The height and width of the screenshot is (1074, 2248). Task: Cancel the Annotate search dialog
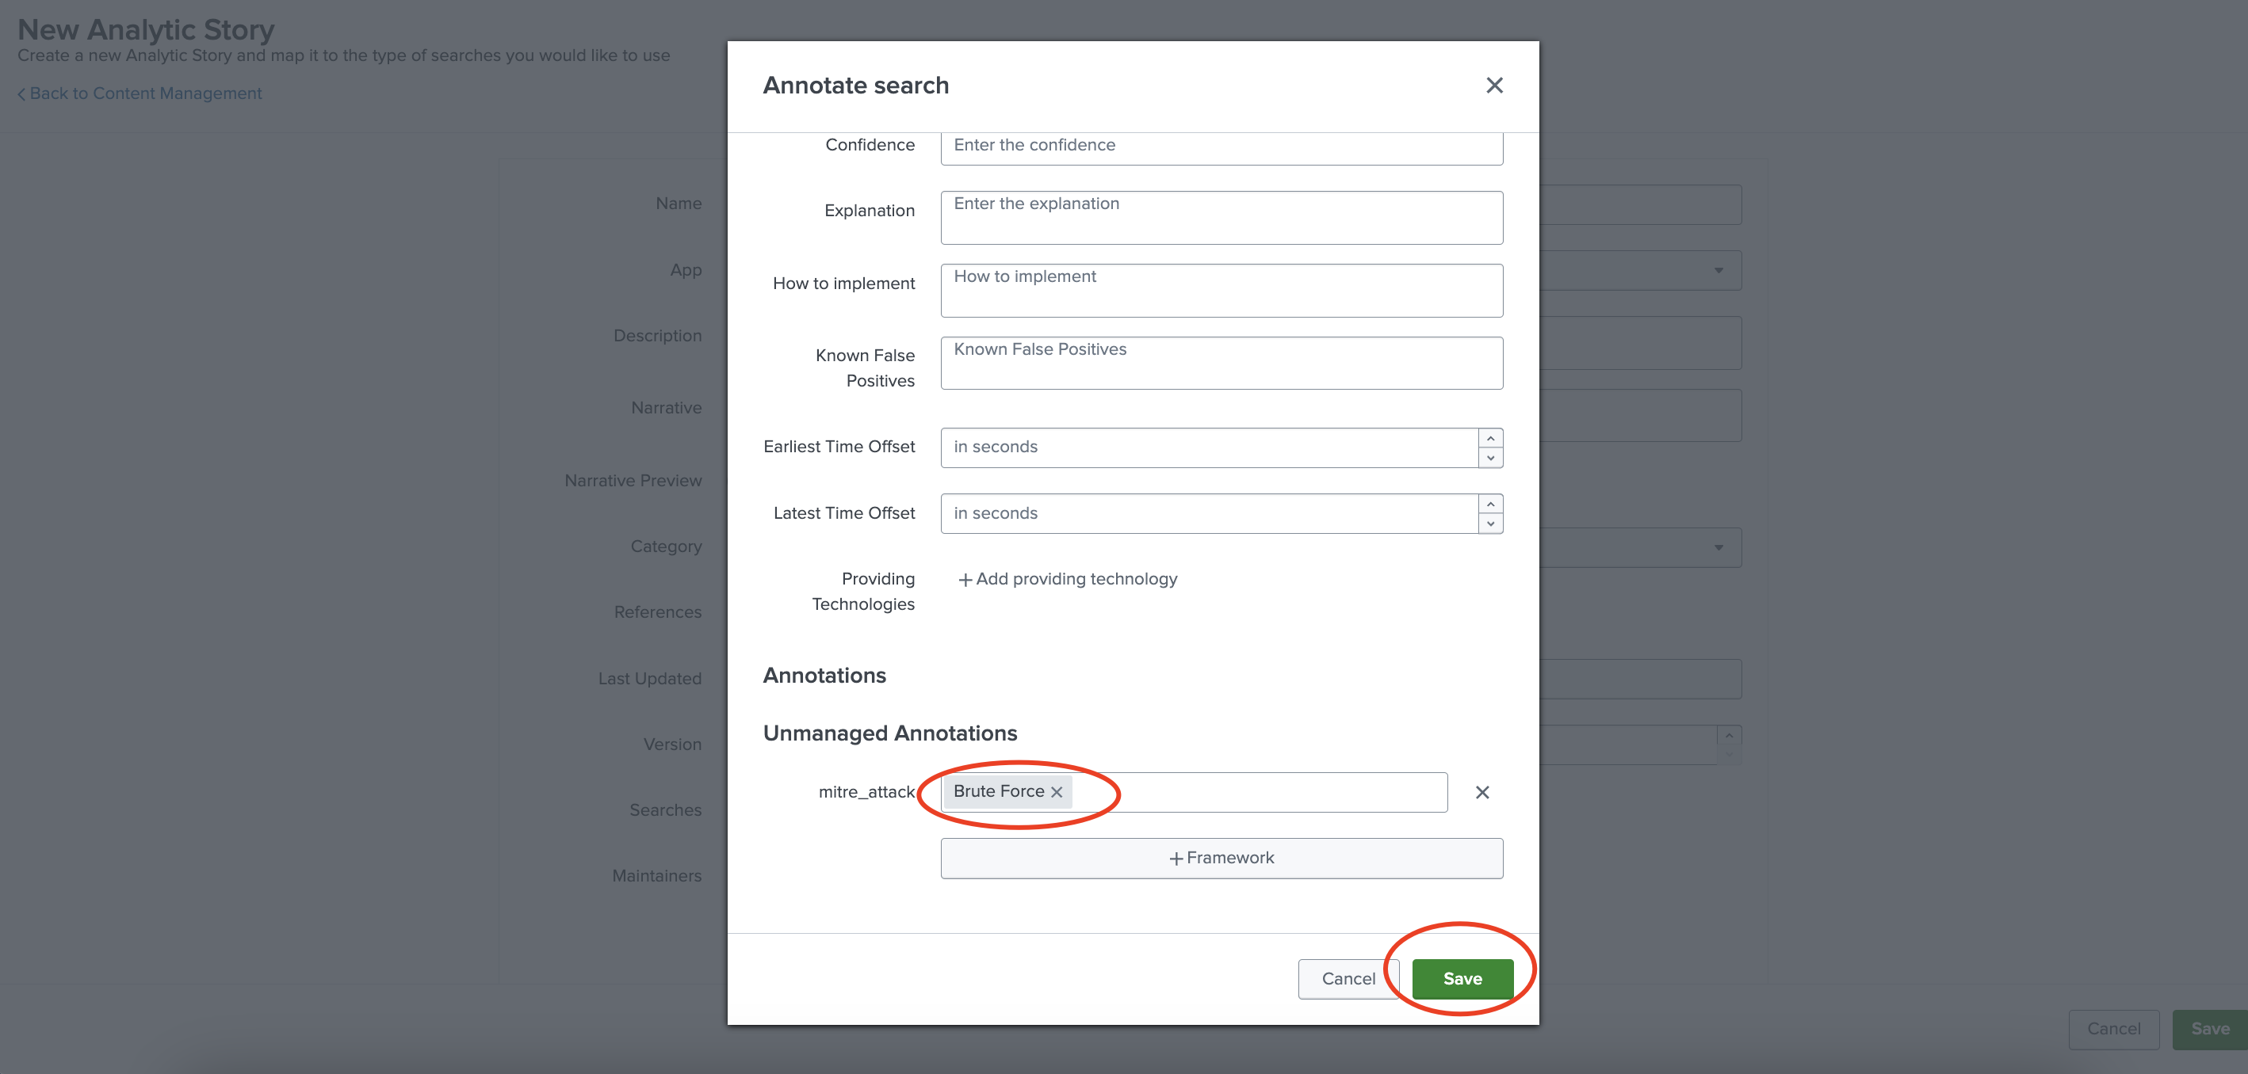click(x=1348, y=979)
